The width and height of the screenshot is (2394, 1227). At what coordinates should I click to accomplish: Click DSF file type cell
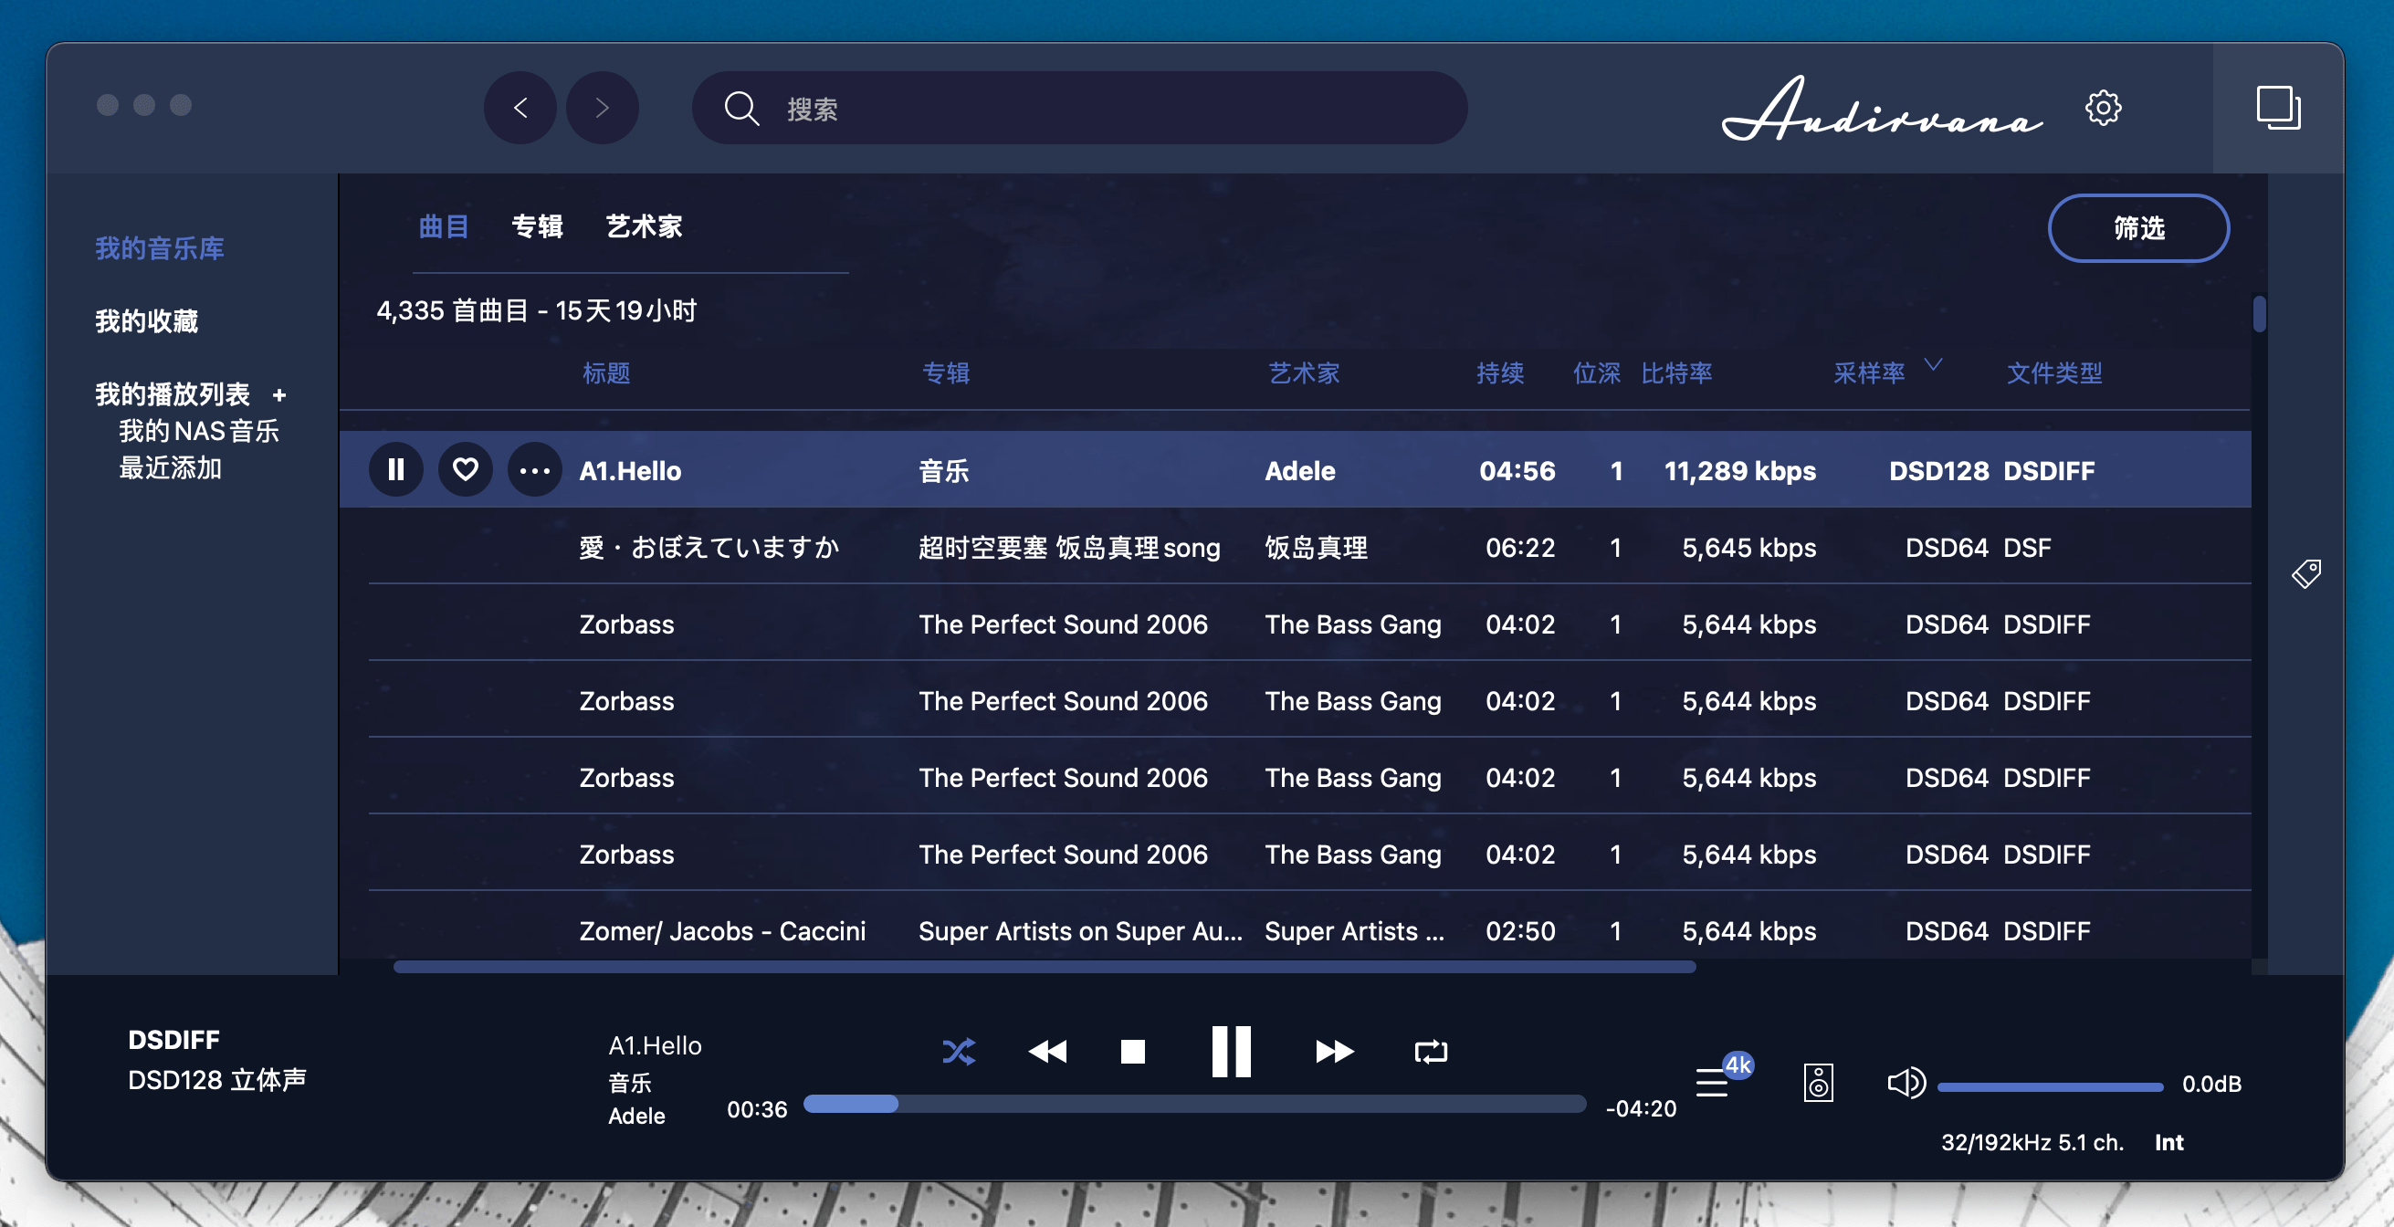[2027, 547]
